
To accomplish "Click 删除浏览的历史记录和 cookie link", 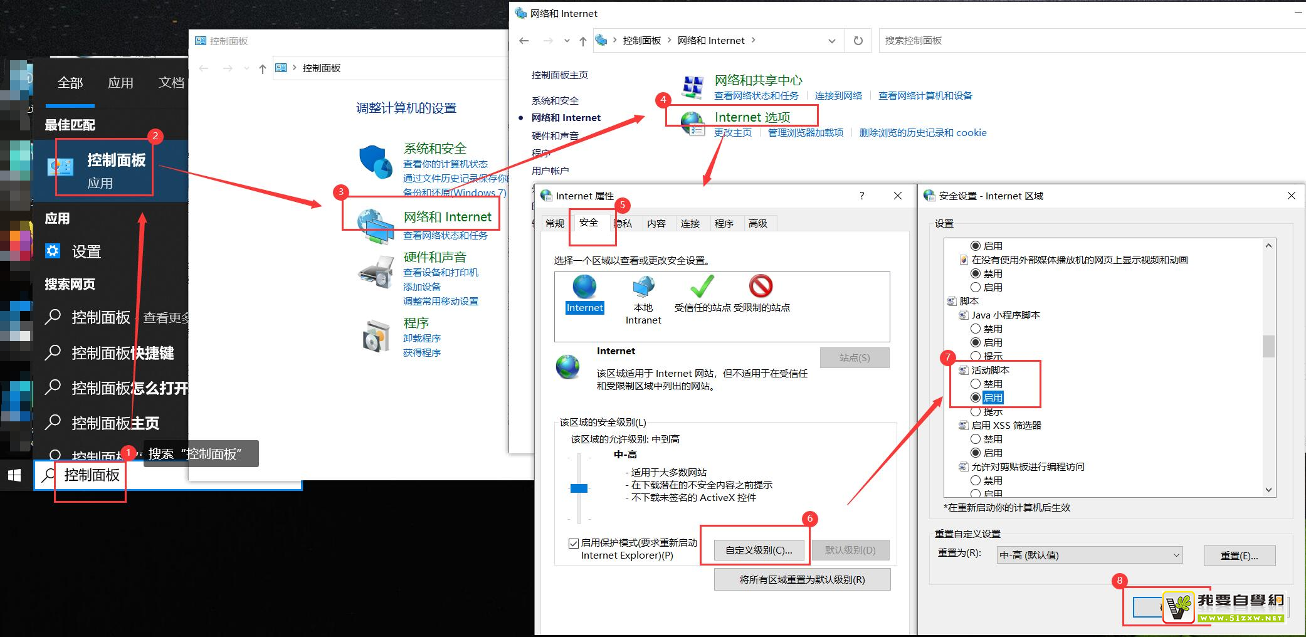I will 922,133.
